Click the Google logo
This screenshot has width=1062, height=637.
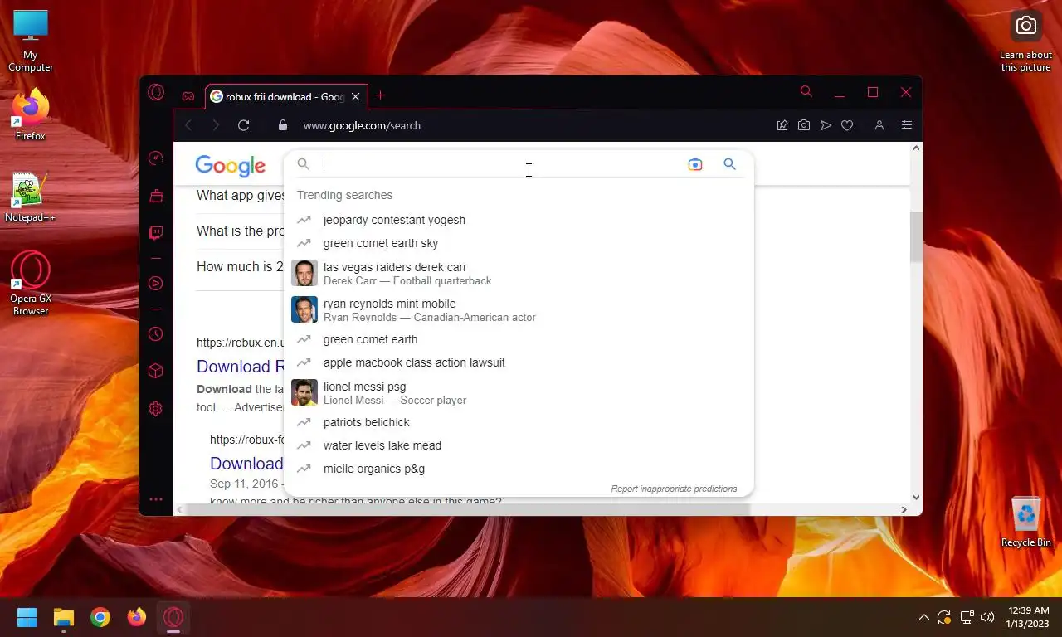click(230, 166)
